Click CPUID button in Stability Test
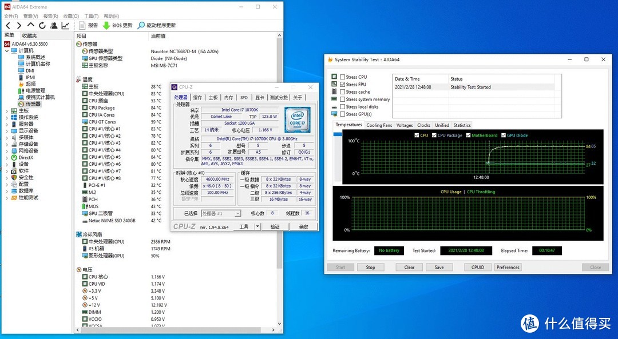The height and width of the screenshot is (339, 618). [x=478, y=267]
